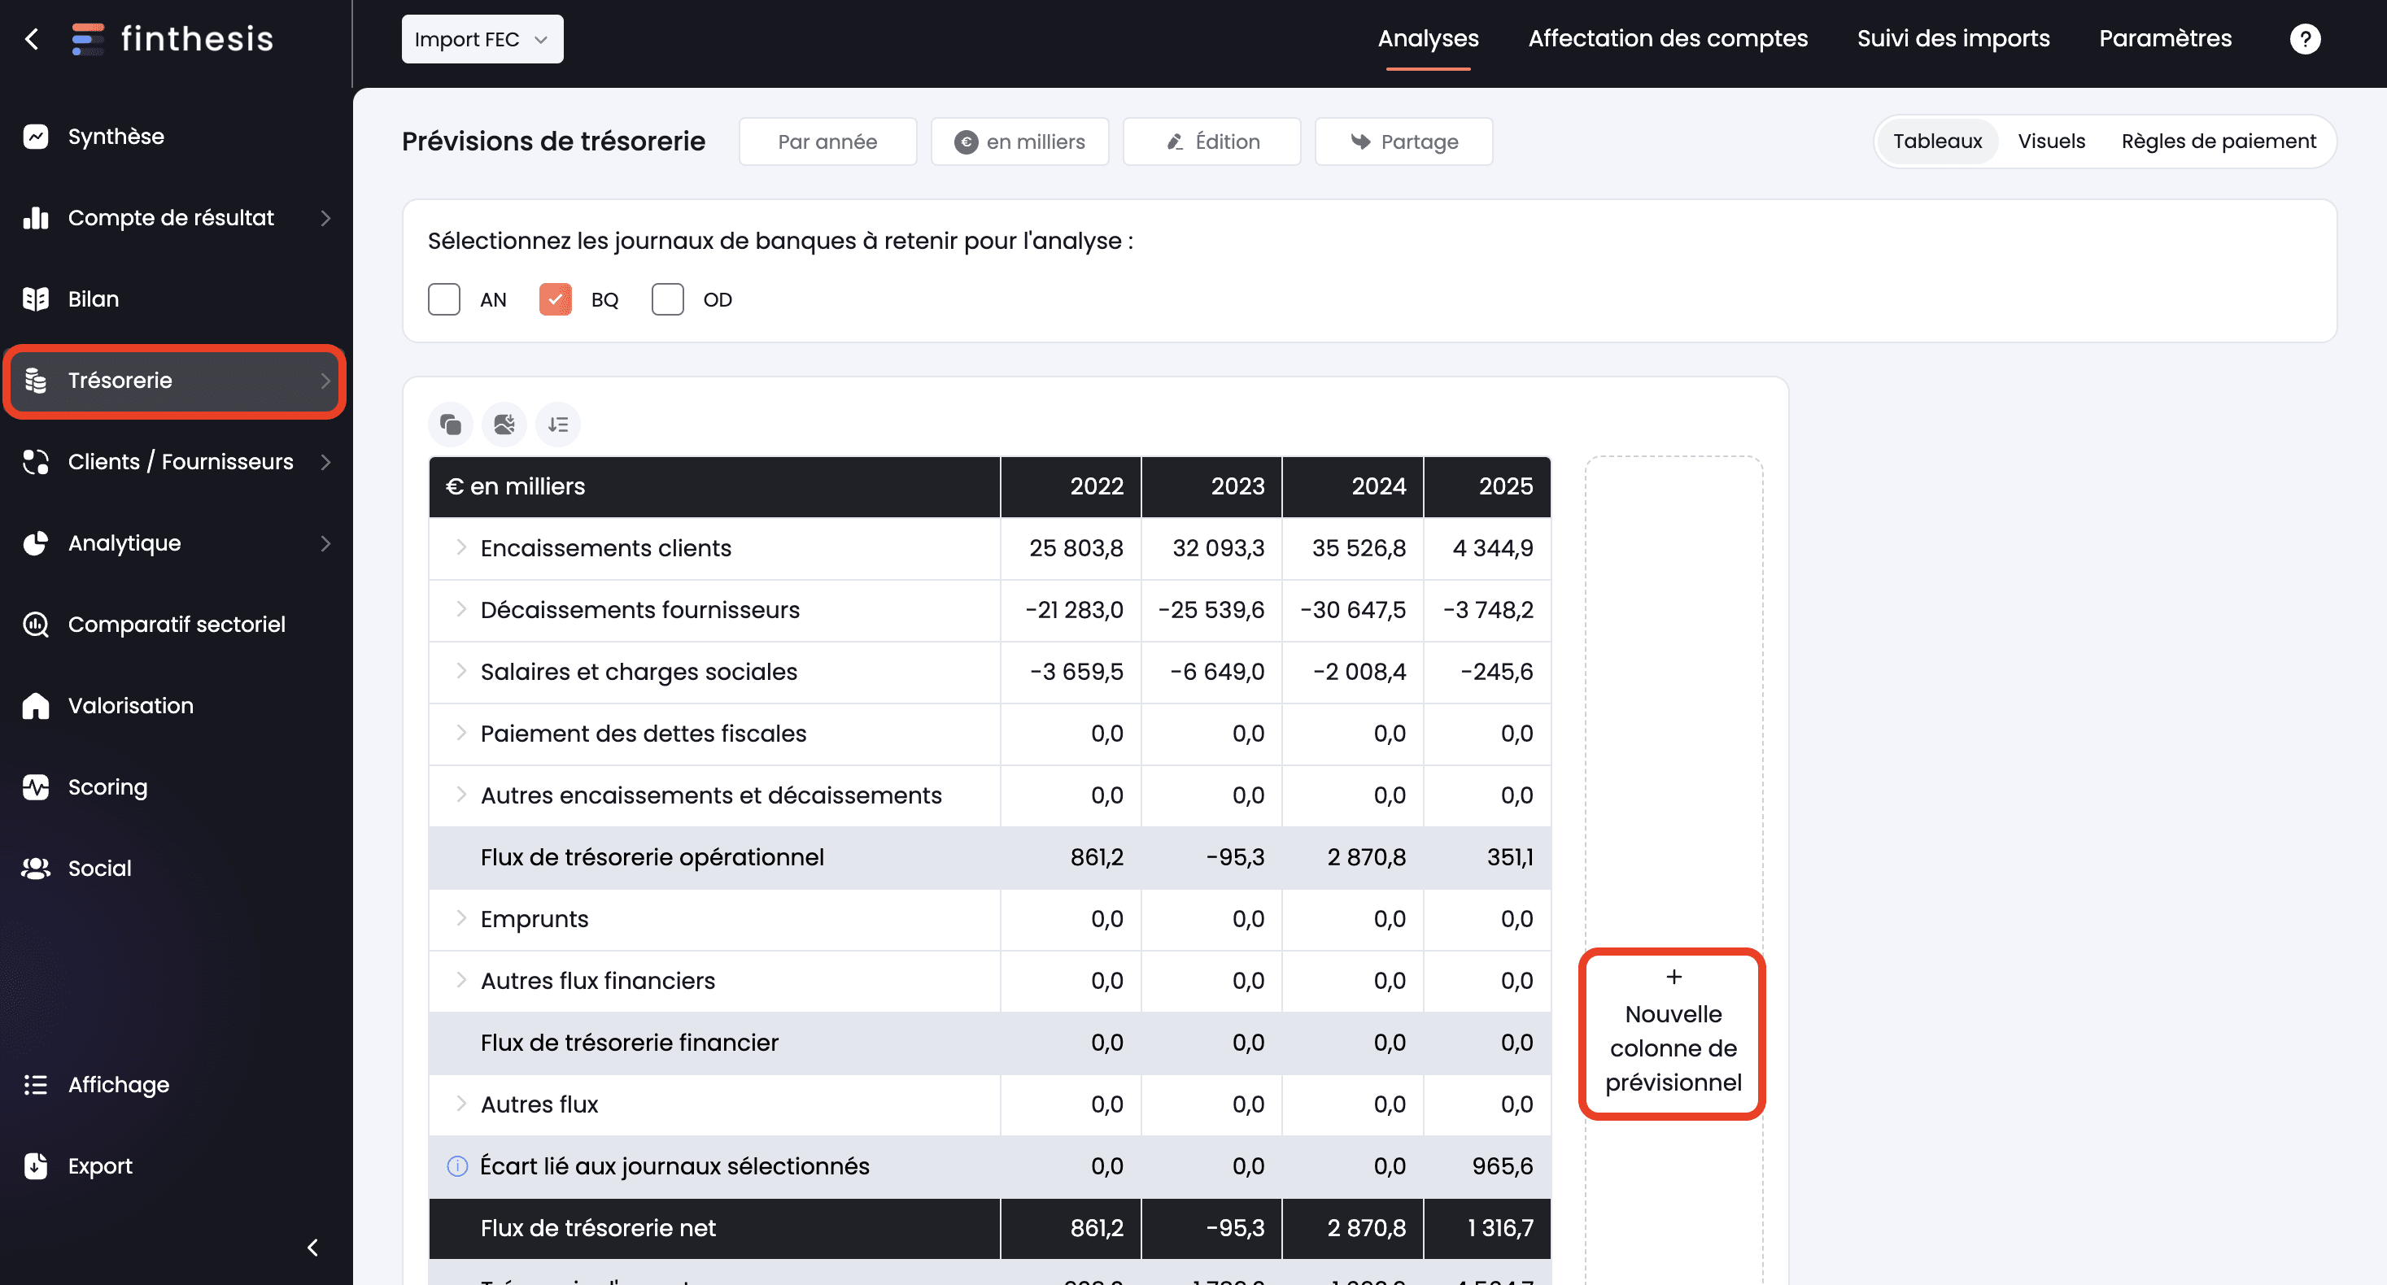Expand the Analytique sidebar submenu chevron
Viewport: 2387px width, 1285px height.
click(x=325, y=543)
